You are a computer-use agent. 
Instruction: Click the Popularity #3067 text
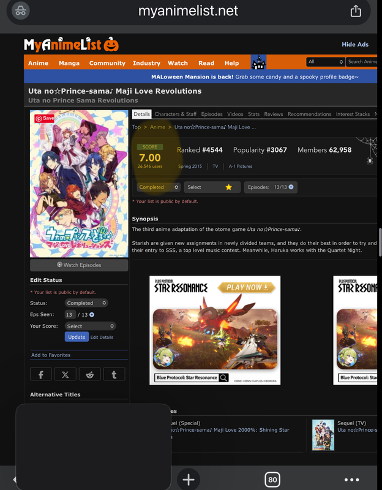tap(260, 150)
